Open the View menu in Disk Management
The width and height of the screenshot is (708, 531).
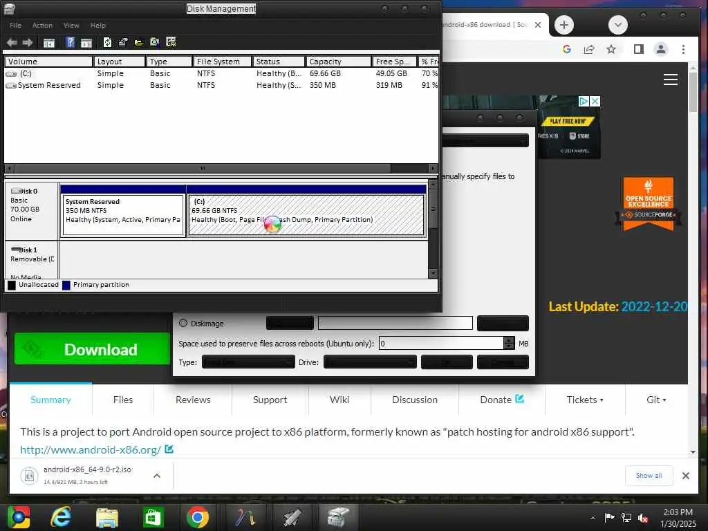[71, 26]
